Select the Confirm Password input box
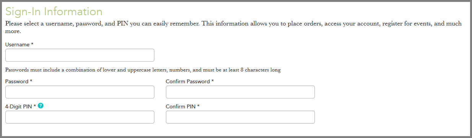The image size is (472, 138). (240, 92)
